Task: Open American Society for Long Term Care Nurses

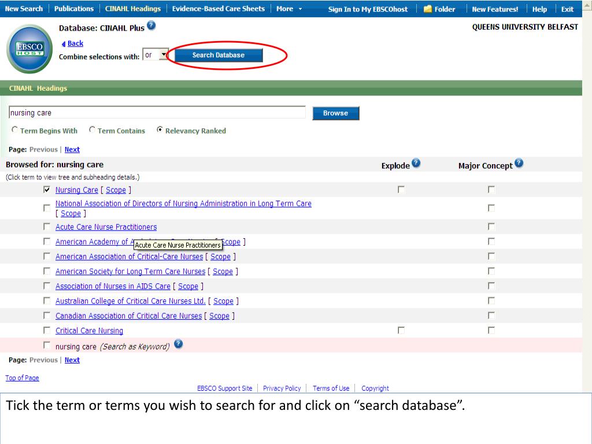Action: pos(130,272)
